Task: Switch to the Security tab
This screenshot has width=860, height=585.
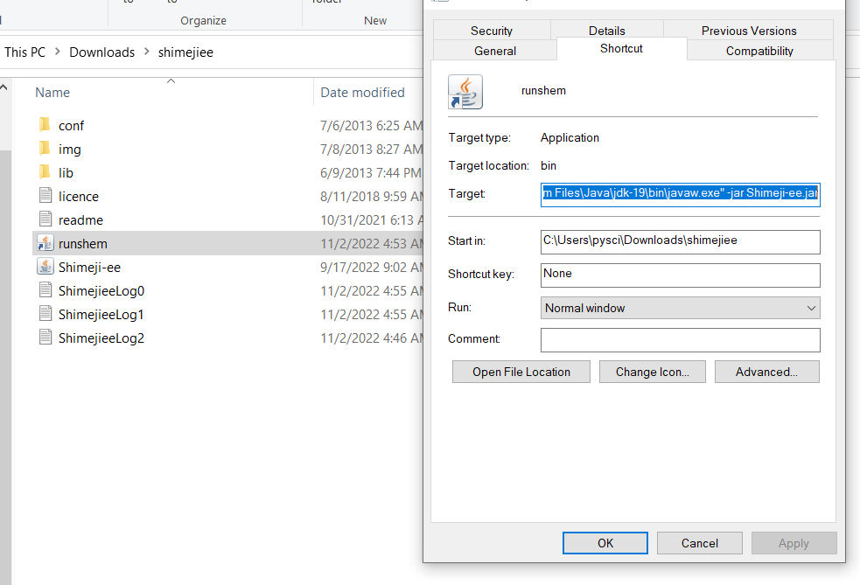Action: pyautogui.click(x=492, y=31)
